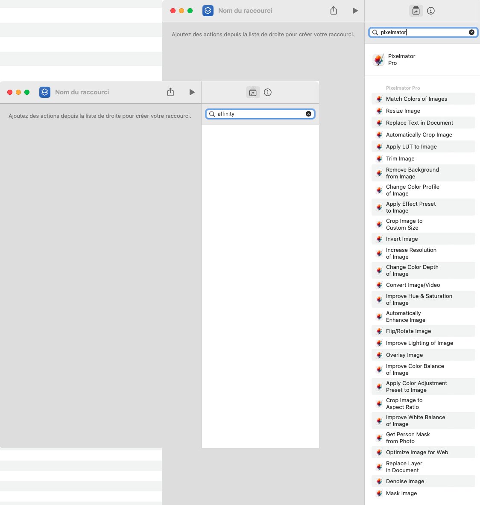The image size is (480, 505).
Task: Choose the "Resize Image" action
Action: pyautogui.click(x=423, y=111)
